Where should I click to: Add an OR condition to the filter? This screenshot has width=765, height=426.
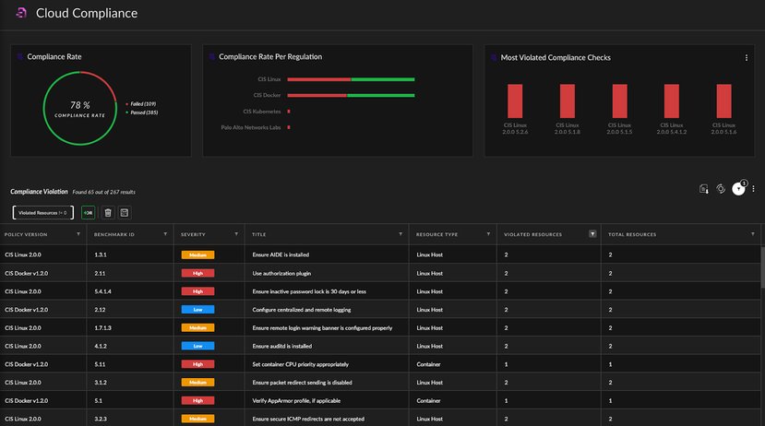[x=89, y=212]
